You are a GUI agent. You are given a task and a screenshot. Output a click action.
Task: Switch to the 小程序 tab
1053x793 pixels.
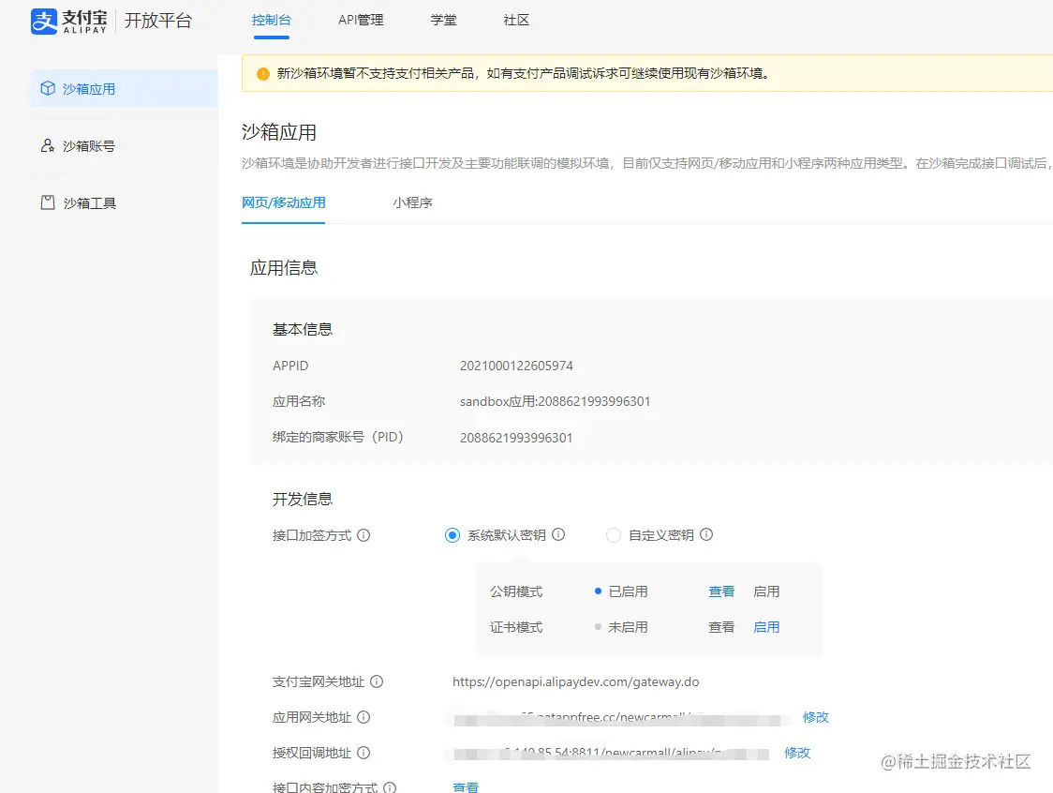(x=412, y=202)
